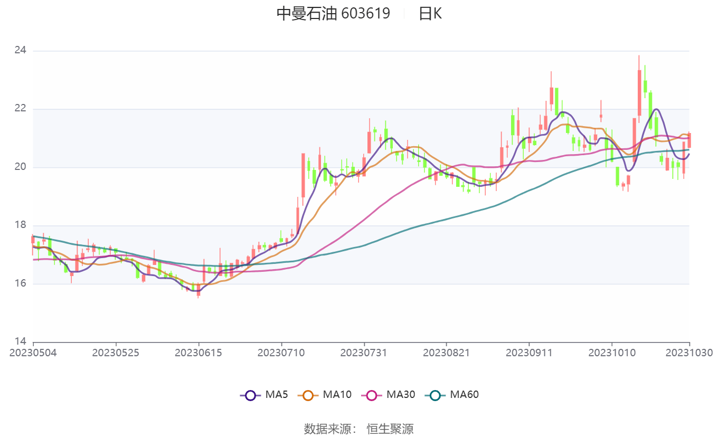This screenshot has width=718, height=437.
Task: Click y-axis value 16
Action: click(x=20, y=283)
